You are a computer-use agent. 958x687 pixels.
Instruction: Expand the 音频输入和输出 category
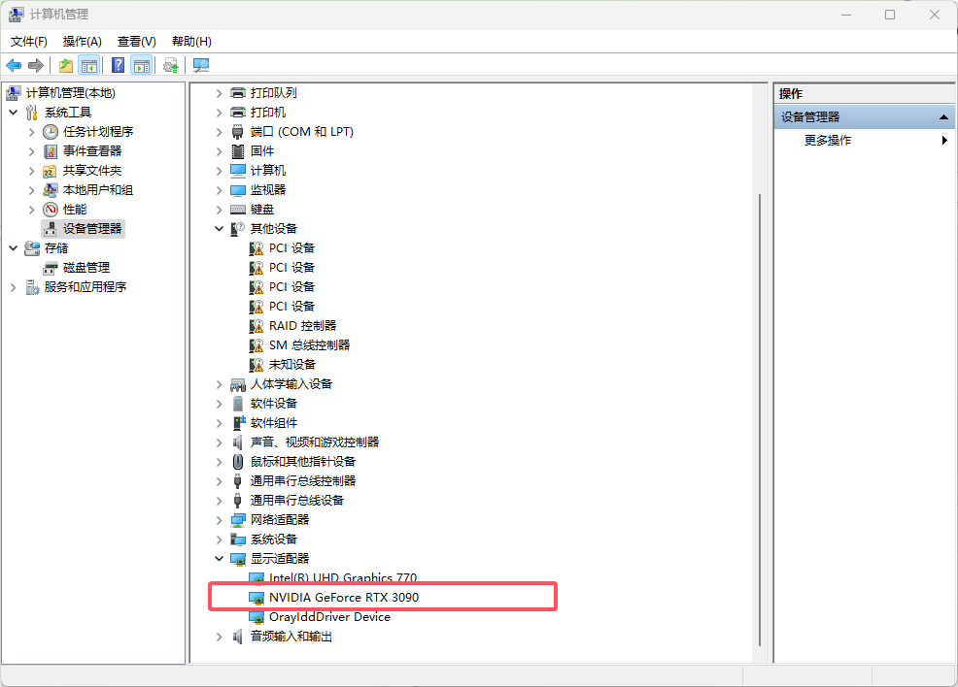point(219,637)
